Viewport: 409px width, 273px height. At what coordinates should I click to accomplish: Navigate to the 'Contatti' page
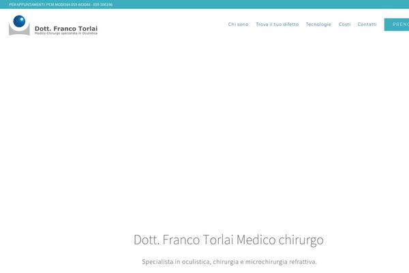click(x=367, y=25)
